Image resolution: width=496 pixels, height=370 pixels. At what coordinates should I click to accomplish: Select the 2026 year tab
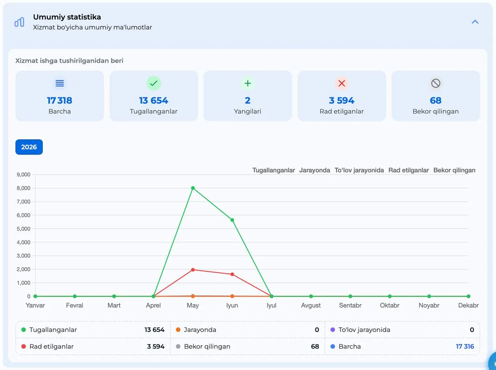29,147
